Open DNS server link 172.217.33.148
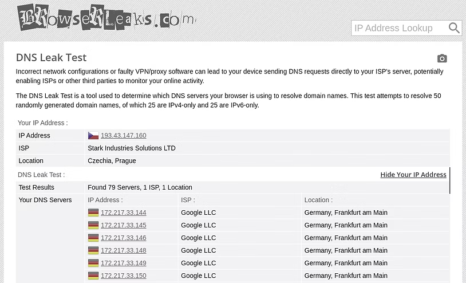 tap(123, 250)
